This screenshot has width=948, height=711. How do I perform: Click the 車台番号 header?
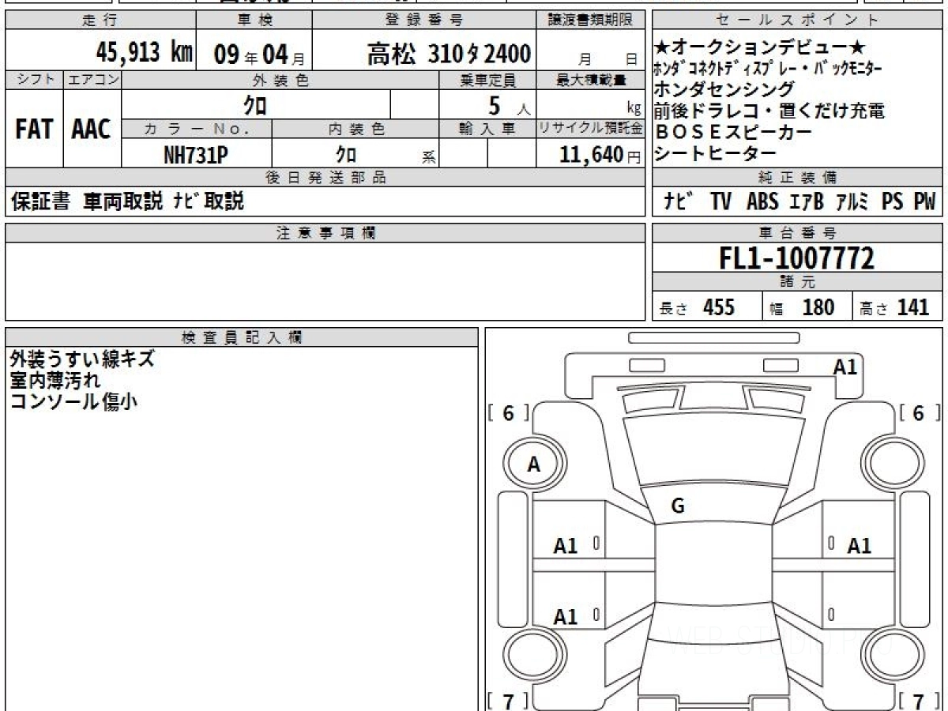pyautogui.click(x=797, y=233)
